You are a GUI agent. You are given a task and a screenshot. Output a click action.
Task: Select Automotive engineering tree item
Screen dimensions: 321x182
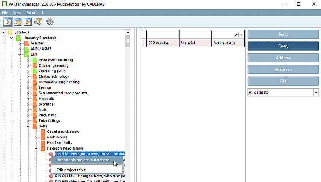[59, 82]
